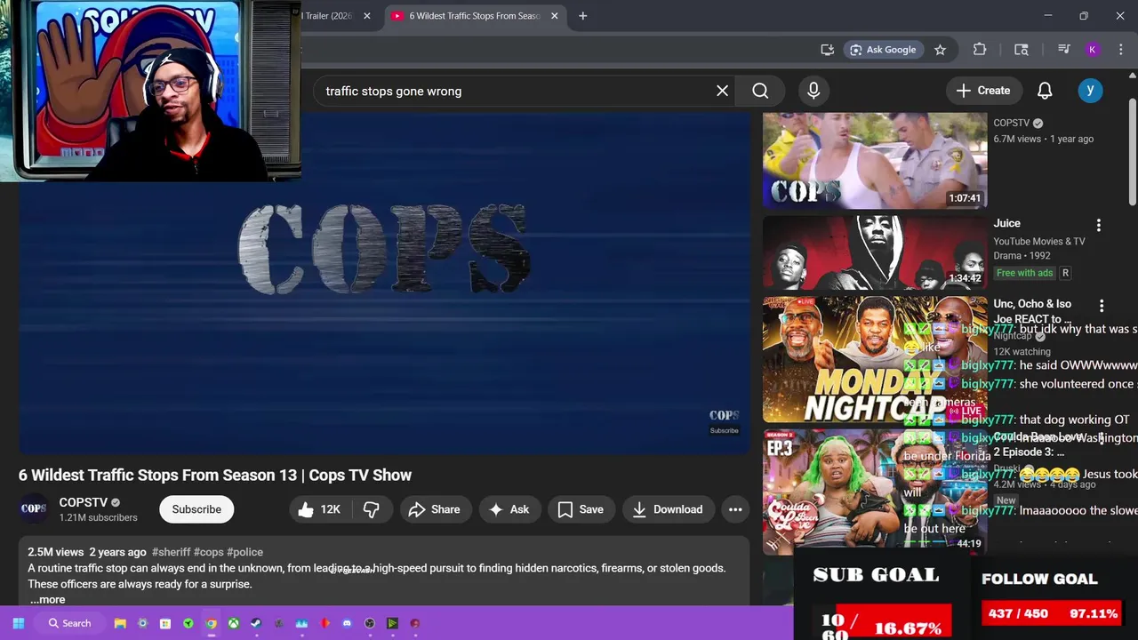Viewport: 1138px width, 640px height.
Task: Like the video with thumbs up
Action: click(x=320, y=509)
